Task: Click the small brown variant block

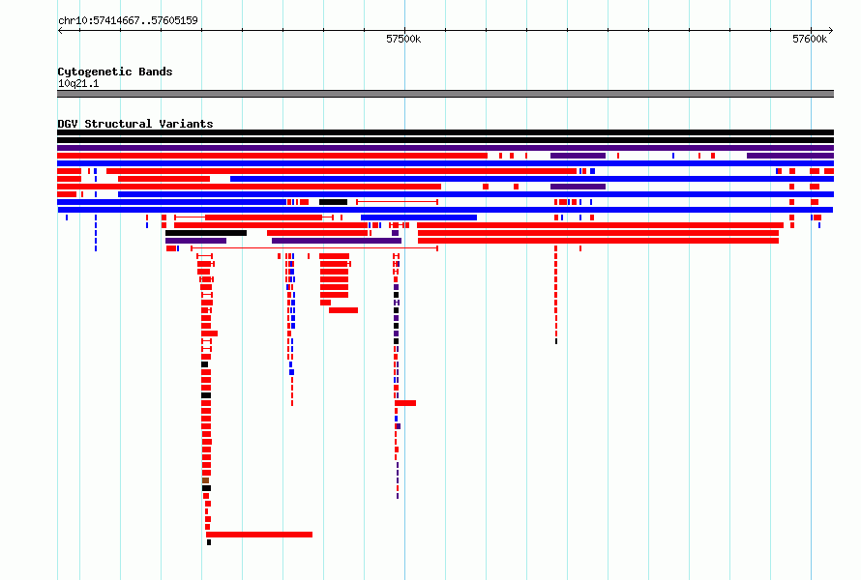Action: tap(205, 480)
